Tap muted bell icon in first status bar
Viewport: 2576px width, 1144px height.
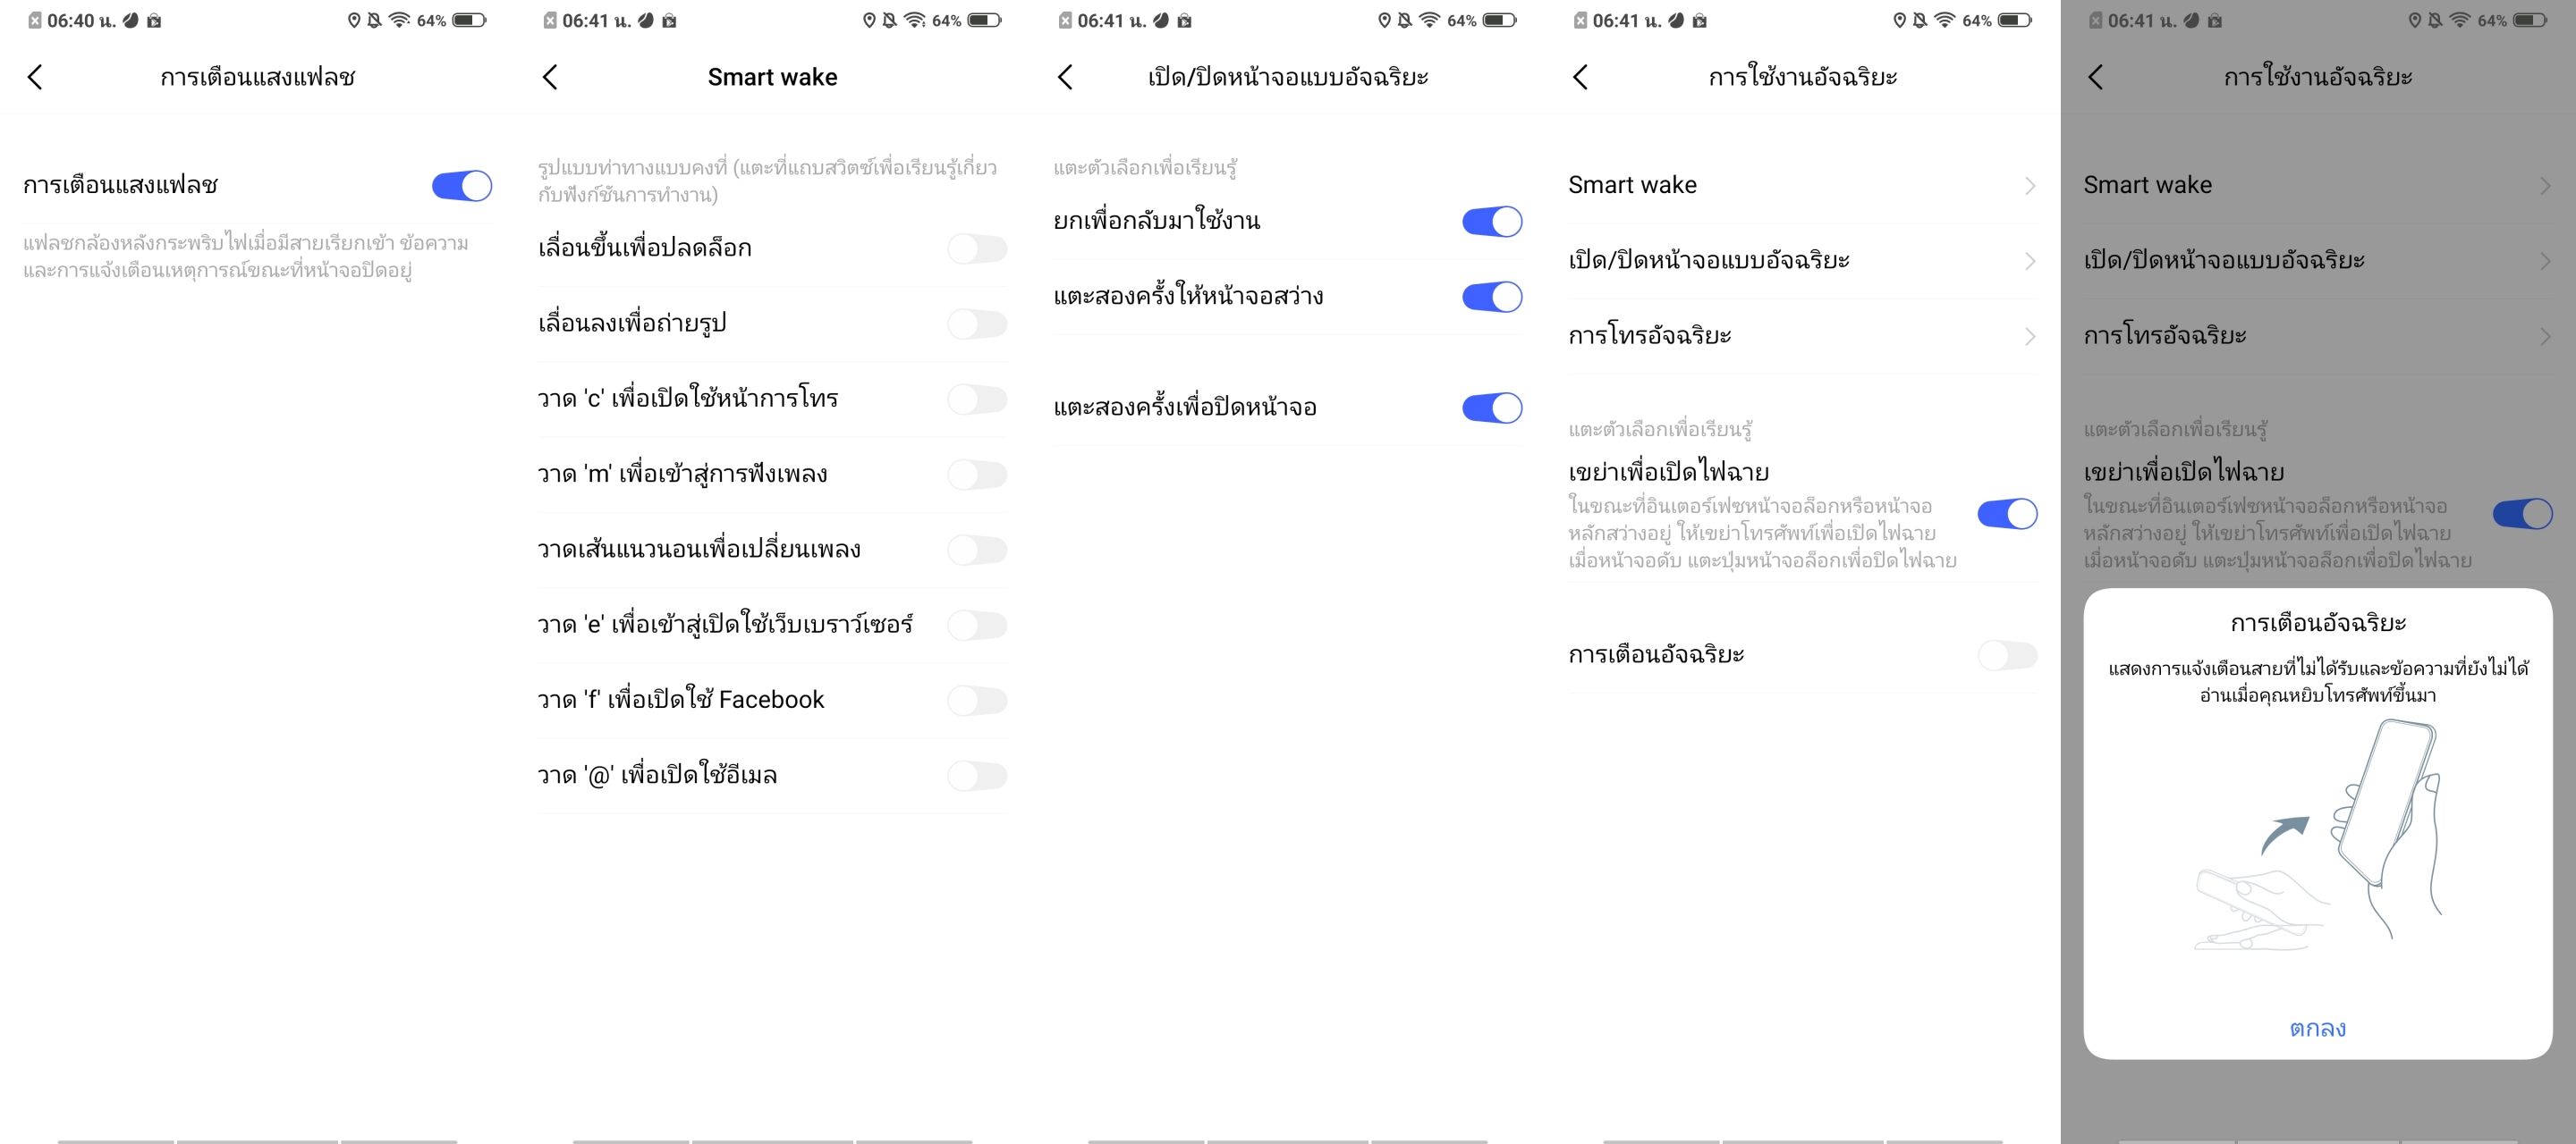pyautogui.click(x=375, y=20)
